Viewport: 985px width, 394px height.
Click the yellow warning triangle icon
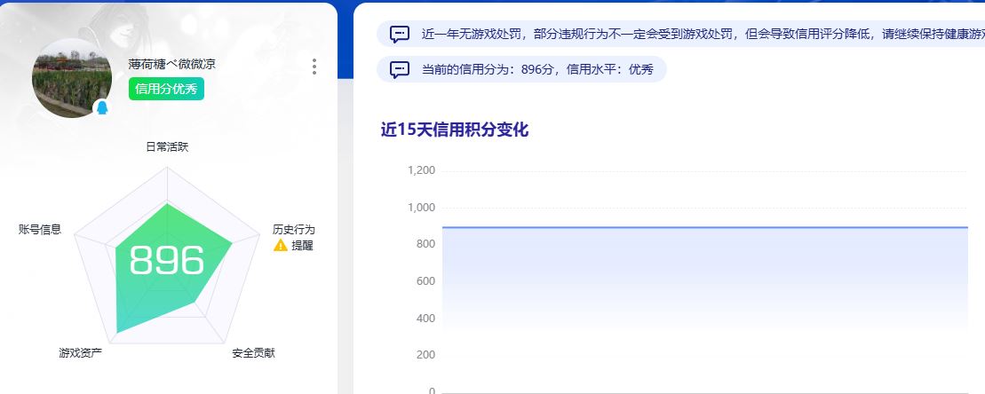(280, 246)
